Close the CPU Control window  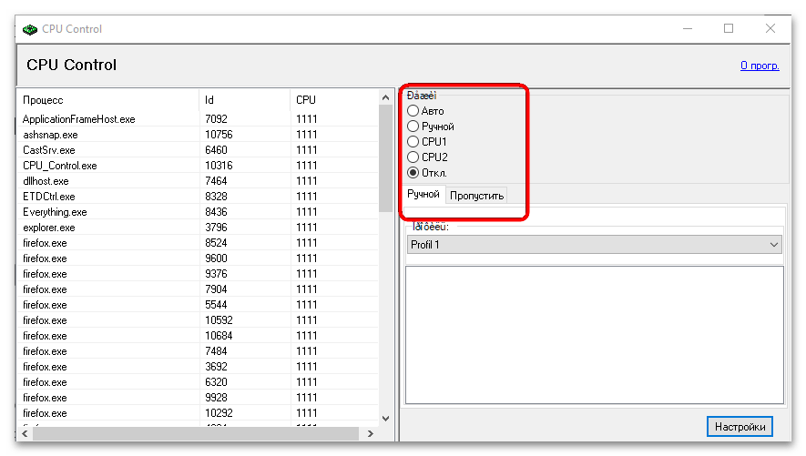coord(770,29)
